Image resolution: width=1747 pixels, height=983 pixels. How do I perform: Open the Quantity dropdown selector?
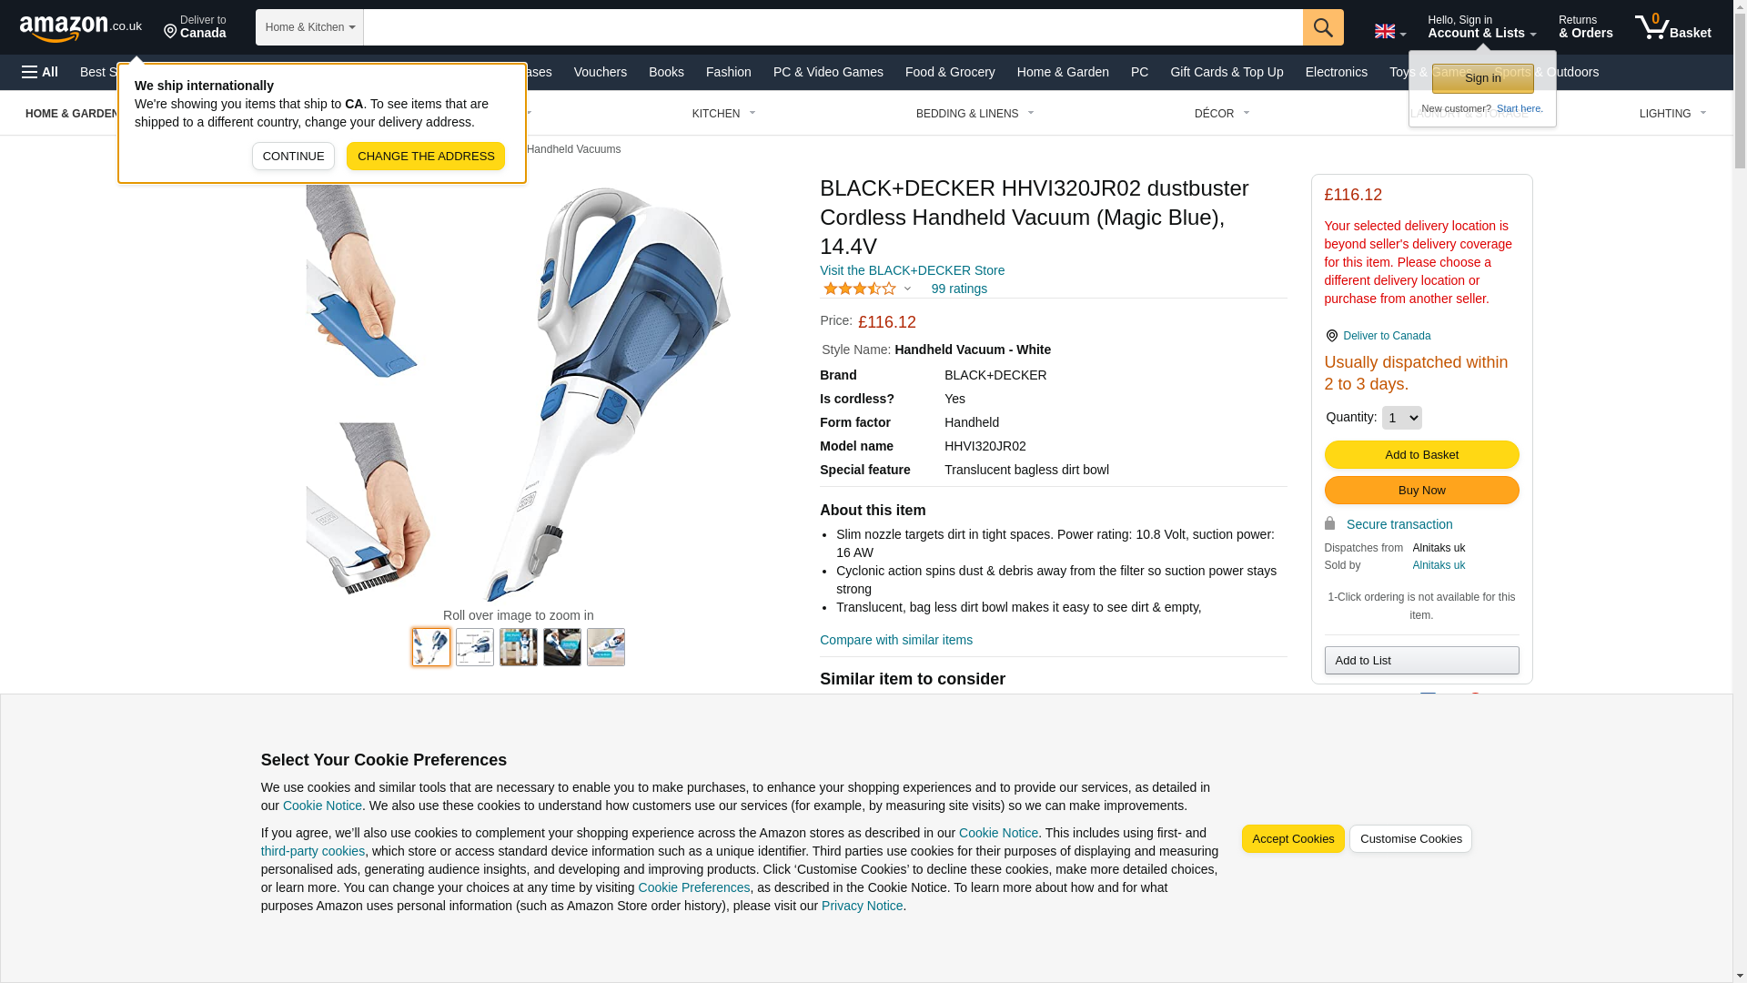[x=1401, y=418]
